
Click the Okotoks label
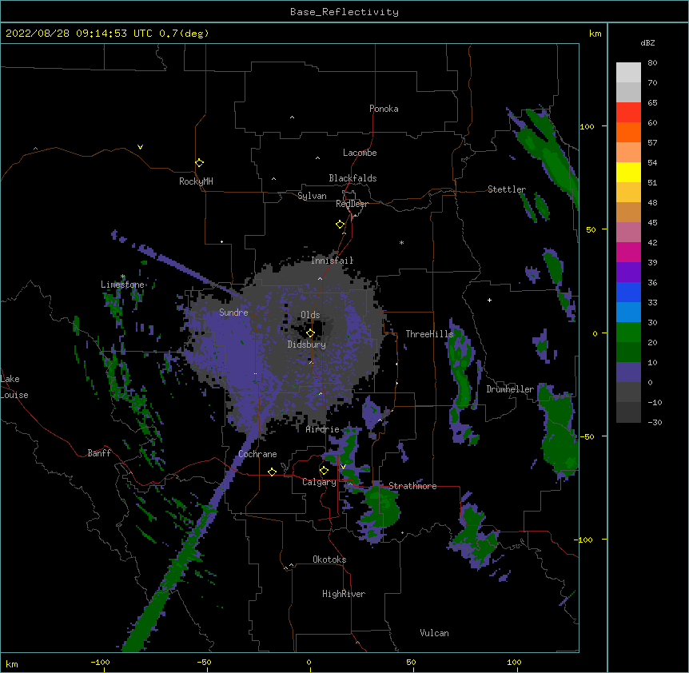point(329,560)
